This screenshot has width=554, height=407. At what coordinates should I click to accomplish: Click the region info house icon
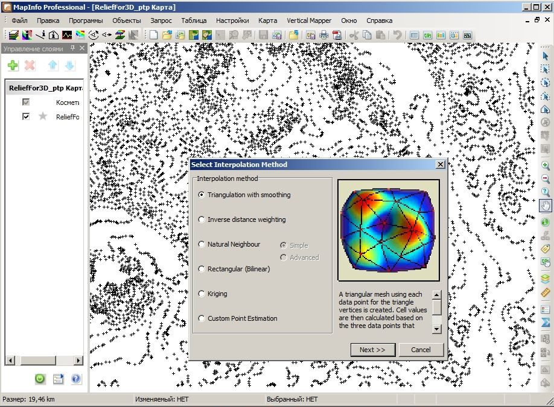53,35
